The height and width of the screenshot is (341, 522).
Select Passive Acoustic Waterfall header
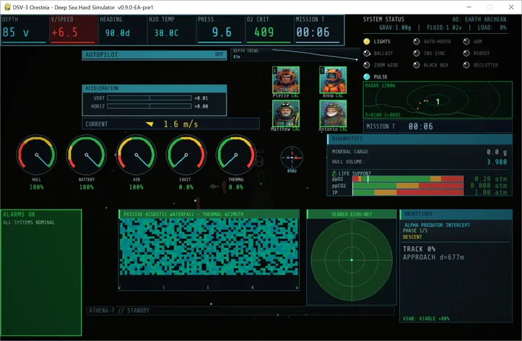pyautogui.click(x=209, y=214)
